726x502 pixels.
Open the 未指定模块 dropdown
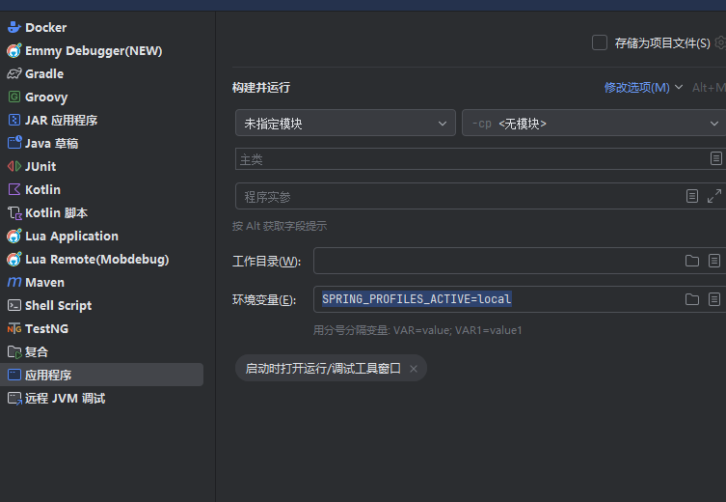pos(345,123)
